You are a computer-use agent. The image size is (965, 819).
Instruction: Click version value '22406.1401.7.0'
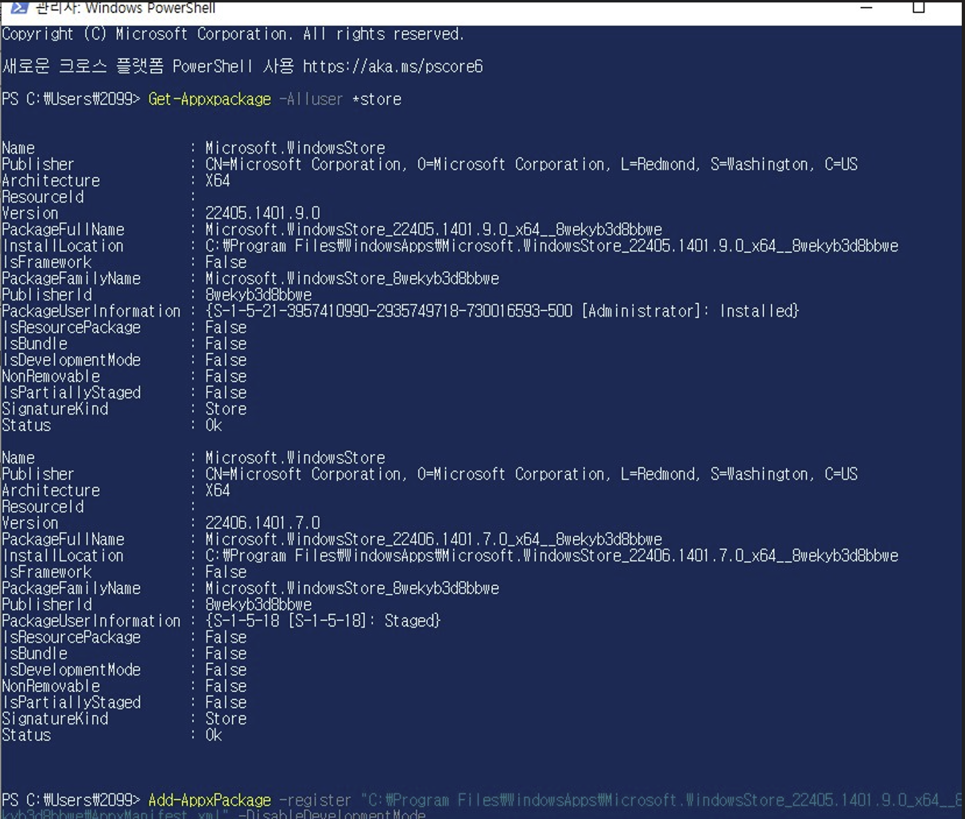(x=262, y=523)
